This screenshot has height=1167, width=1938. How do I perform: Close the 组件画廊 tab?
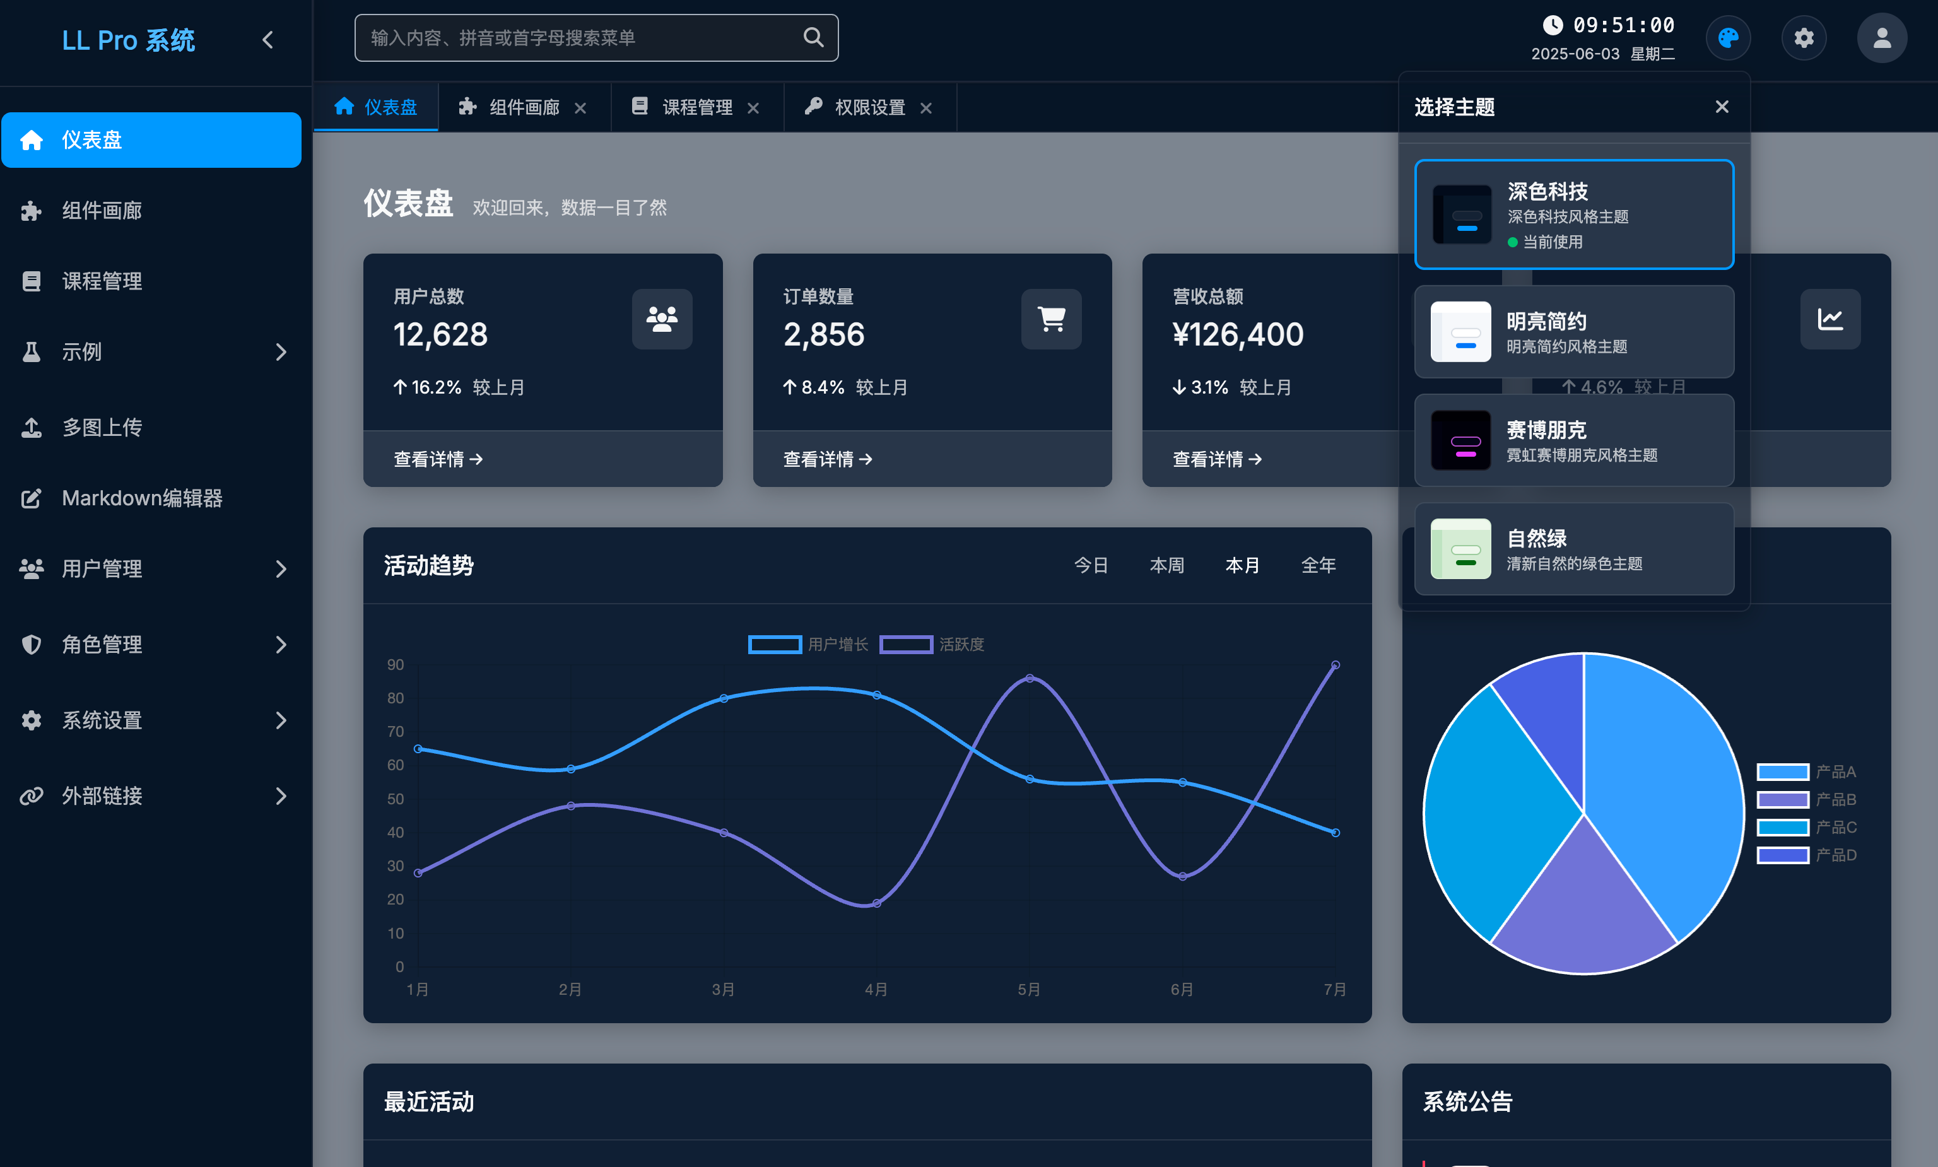[x=580, y=108]
